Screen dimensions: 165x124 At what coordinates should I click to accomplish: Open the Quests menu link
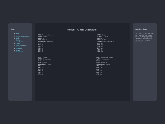pyautogui.click(x=18, y=47)
